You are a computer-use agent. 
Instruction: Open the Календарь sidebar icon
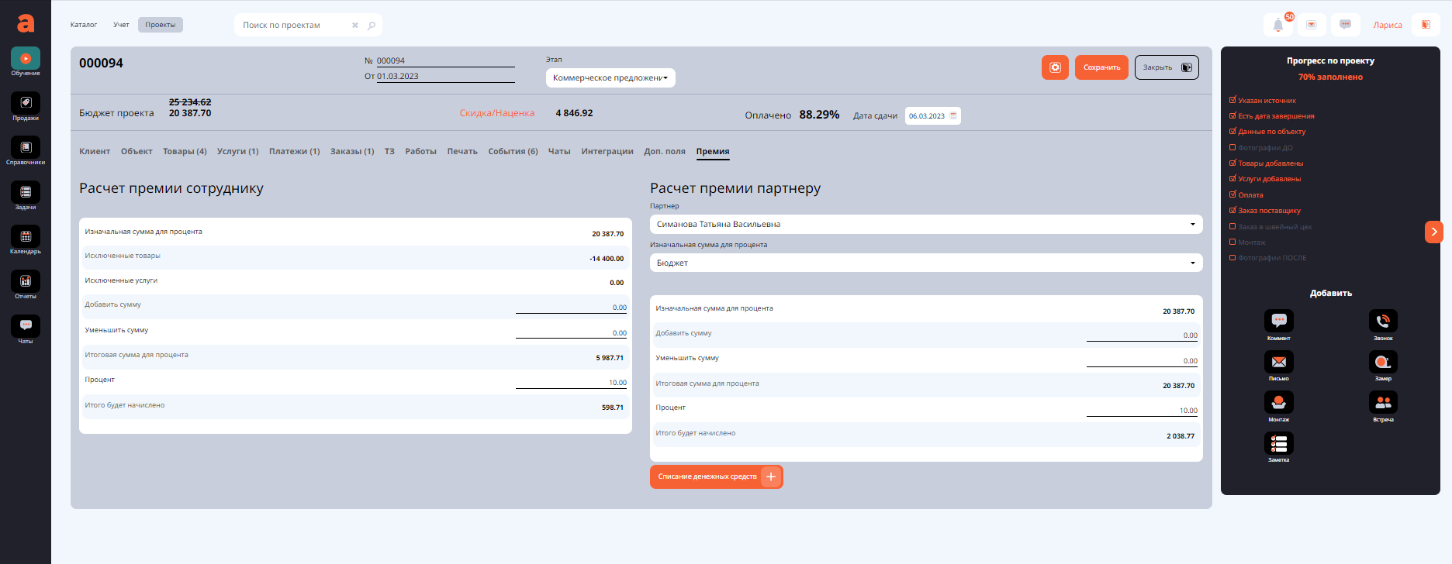coord(26,237)
